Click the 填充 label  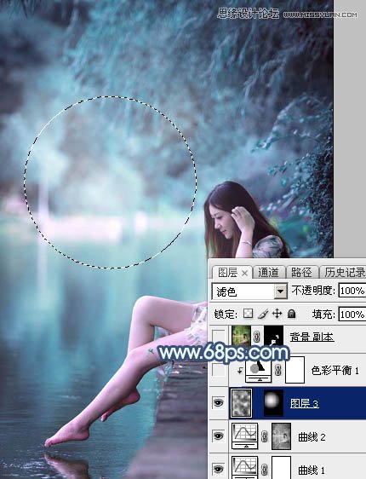tap(323, 314)
